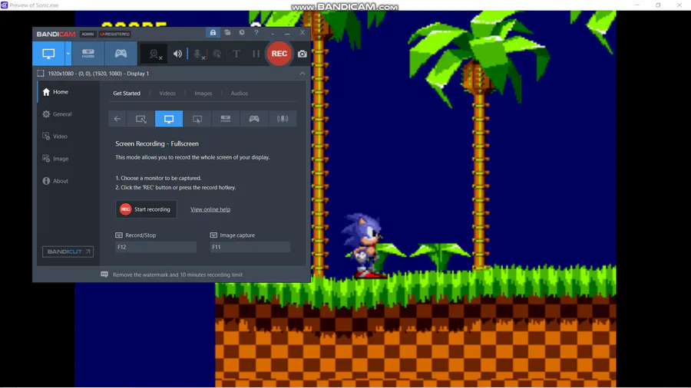Select game recording mode gamepad icon
The image size is (691, 388).
coord(121,54)
